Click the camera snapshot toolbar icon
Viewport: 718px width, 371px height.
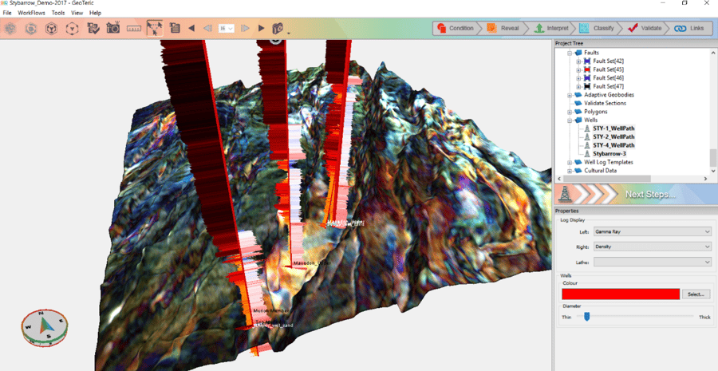click(113, 29)
